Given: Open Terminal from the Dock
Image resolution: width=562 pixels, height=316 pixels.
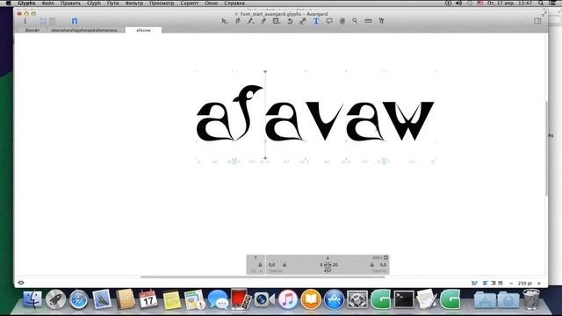Looking at the screenshot, I should pos(404,299).
